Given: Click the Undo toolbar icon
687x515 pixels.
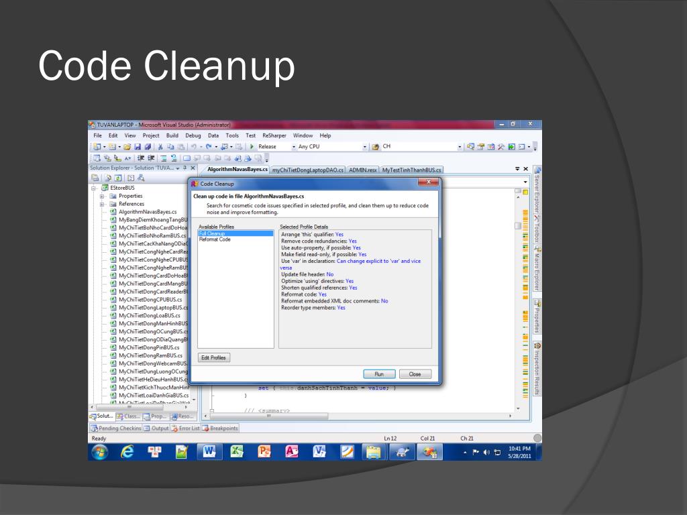Looking at the screenshot, I should [193, 147].
